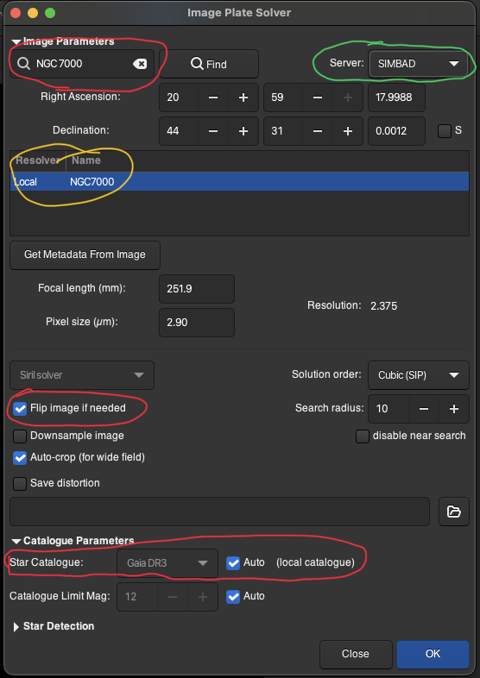Select the Local NGC7000 result row
The height and width of the screenshot is (678, 480).
(239, 182)
